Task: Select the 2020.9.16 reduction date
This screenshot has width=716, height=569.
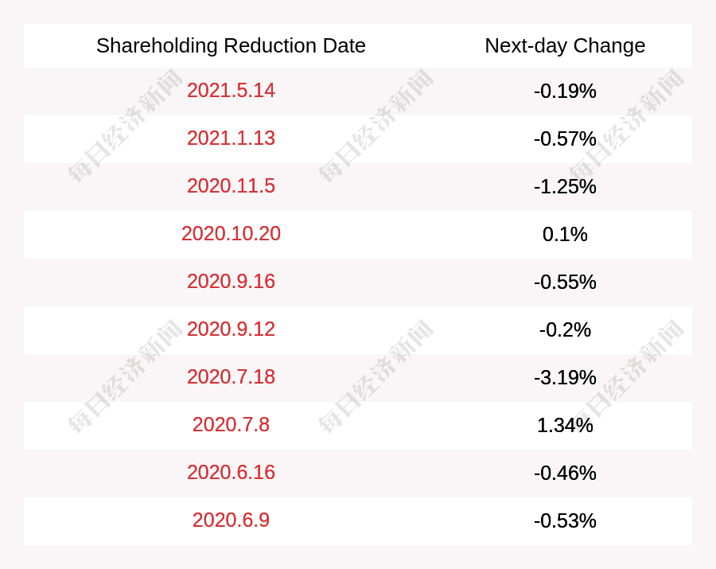Action: click(x=231, y=282)
